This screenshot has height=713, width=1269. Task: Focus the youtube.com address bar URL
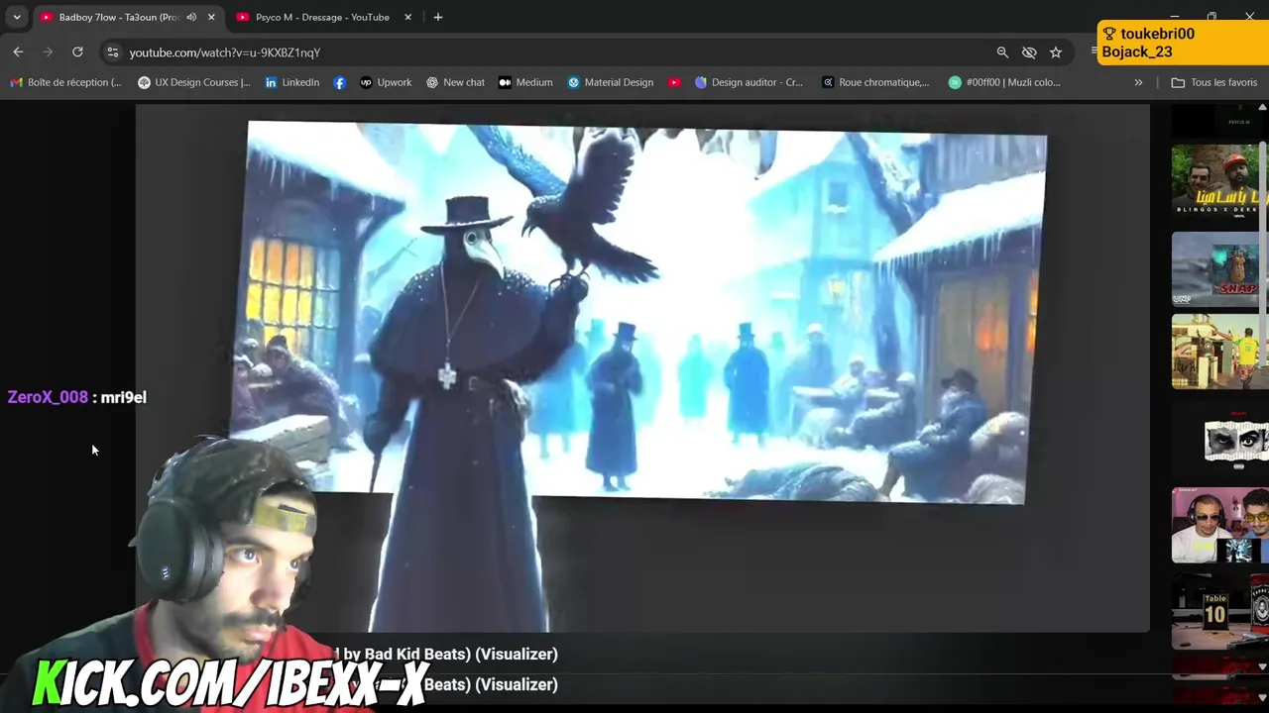[x=225, y=52]
